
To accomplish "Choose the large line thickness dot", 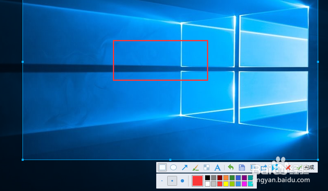I will (x=182, y=181).
